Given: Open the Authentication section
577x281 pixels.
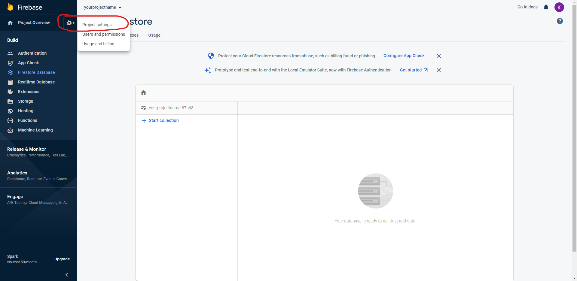Looking at the screenshot, I should [x=32, y=53].
